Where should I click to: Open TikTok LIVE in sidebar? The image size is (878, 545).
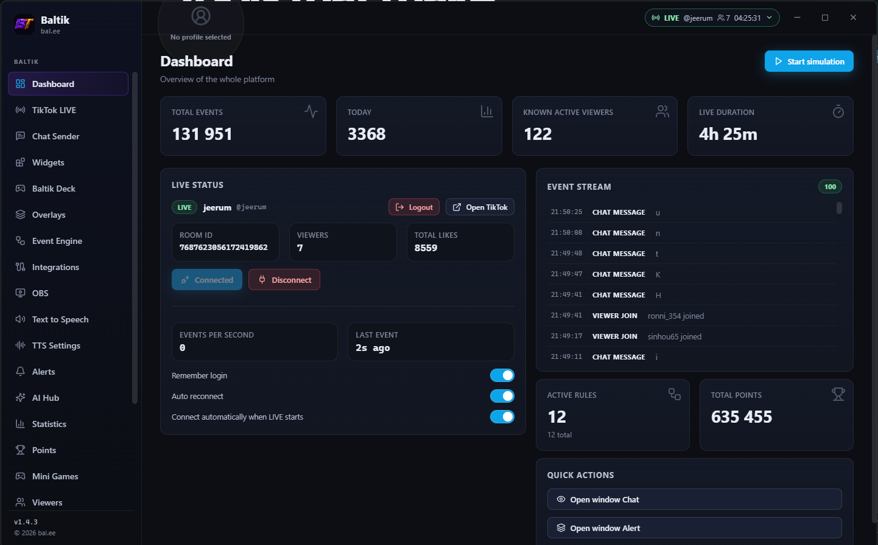click(x=68, y=110)
